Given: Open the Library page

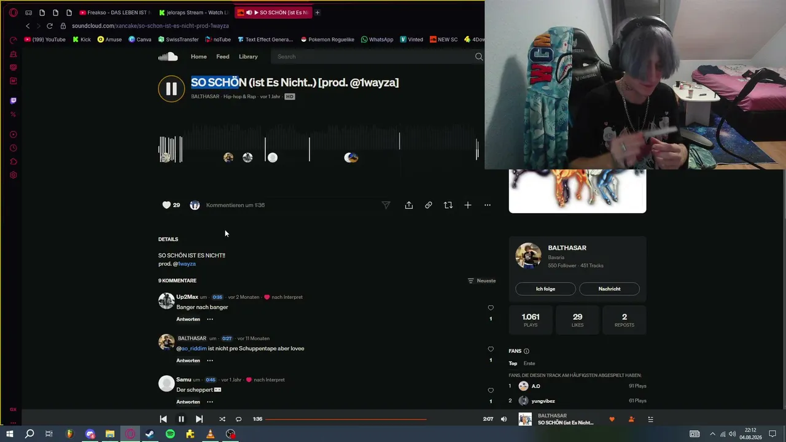Looking at the screenshot, I should click(248, 56).
